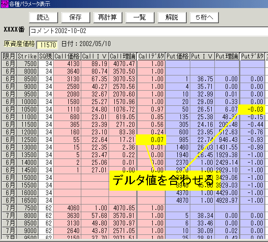Switch to 5桁へ display

click(204, 17)
